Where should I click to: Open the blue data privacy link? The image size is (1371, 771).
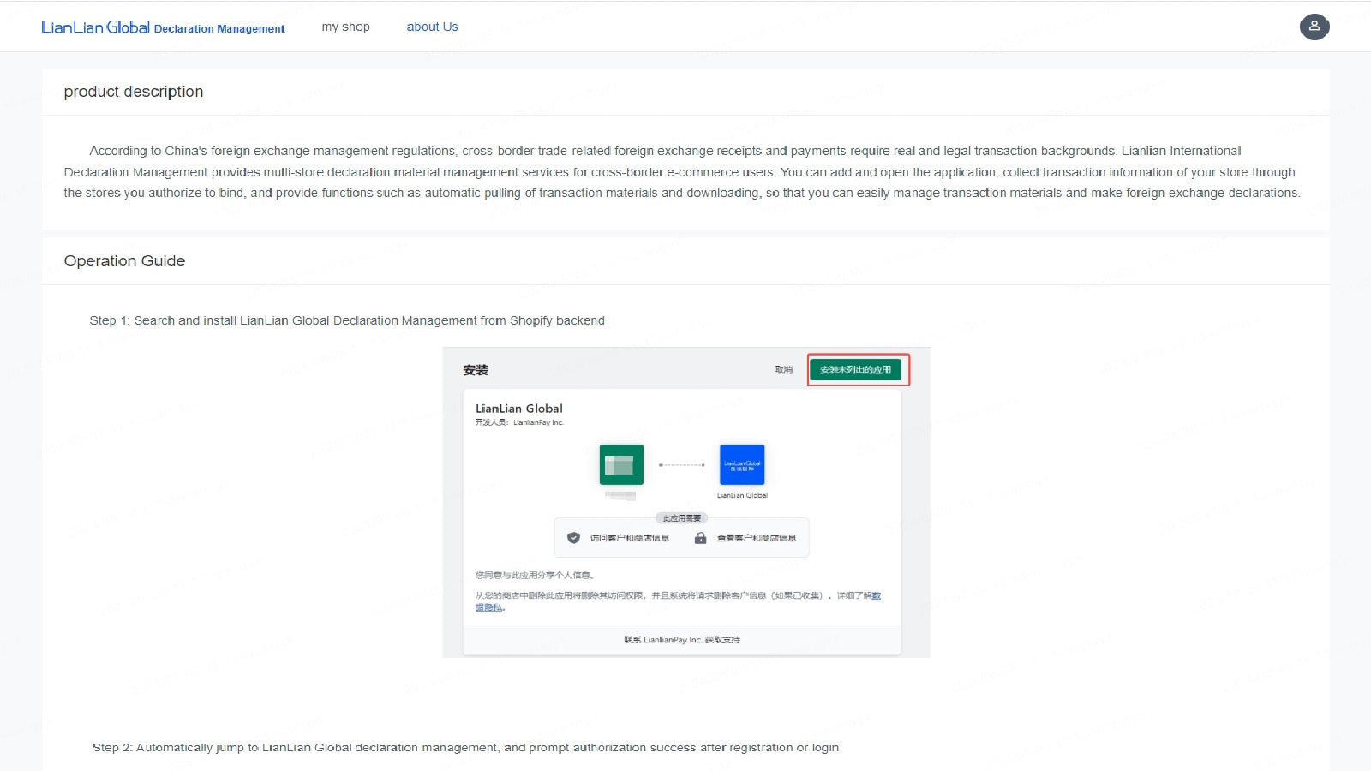[x=489, y=607]
